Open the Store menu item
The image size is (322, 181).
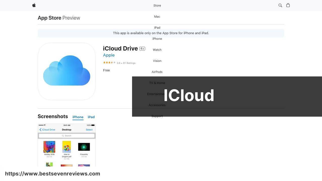tap(157, 6)
